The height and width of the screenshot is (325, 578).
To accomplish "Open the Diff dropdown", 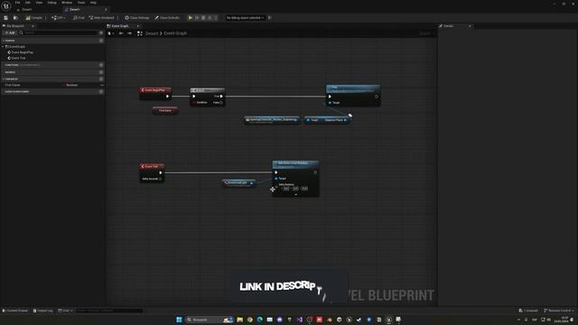I will point(58,18).
